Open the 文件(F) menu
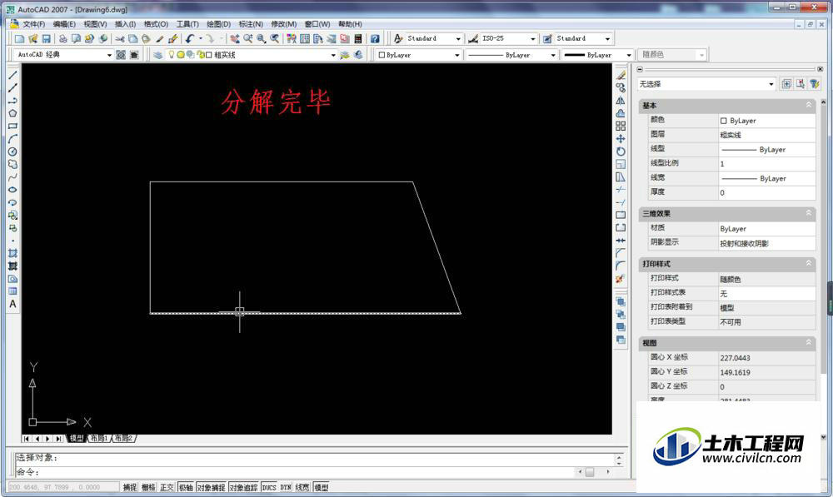The height and width of the screenshot is (497, 833). click(x=33, y=24)
